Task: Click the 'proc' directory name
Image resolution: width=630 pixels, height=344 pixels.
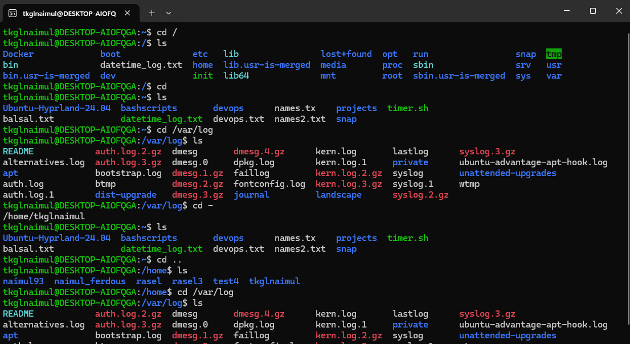Action: tap(392, 65)
